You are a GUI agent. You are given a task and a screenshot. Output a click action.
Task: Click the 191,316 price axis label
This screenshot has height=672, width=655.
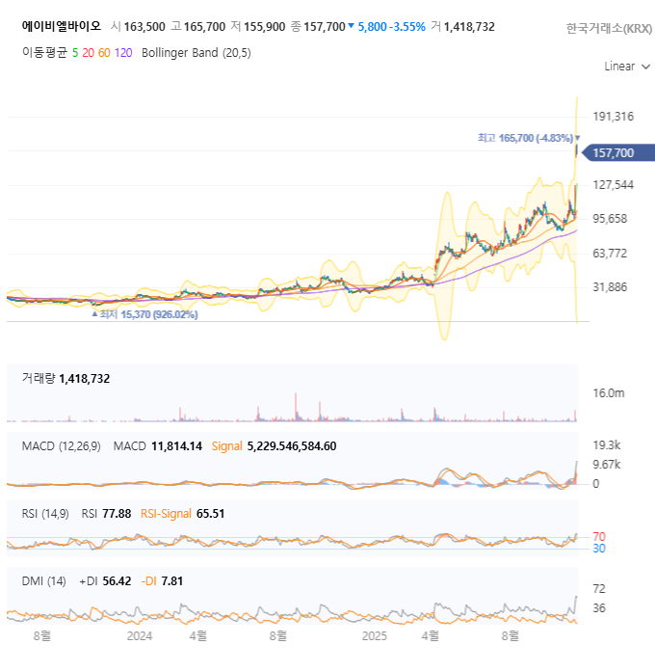point(613,116)
